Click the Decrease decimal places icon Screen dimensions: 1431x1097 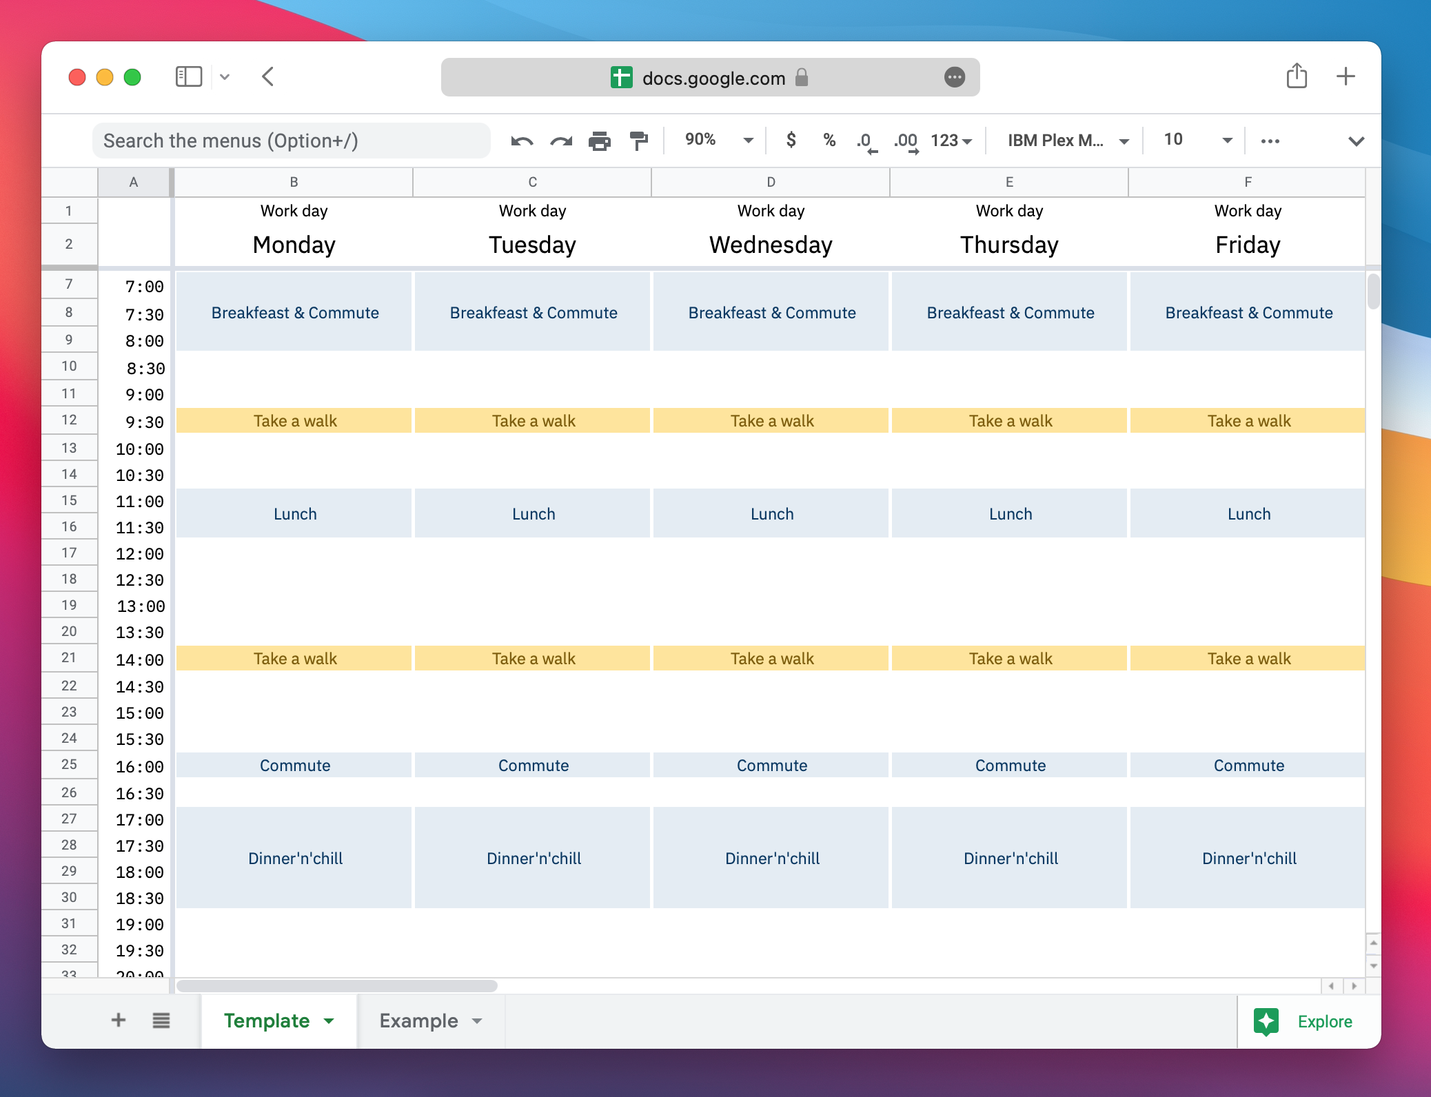(x=866, y=142)
